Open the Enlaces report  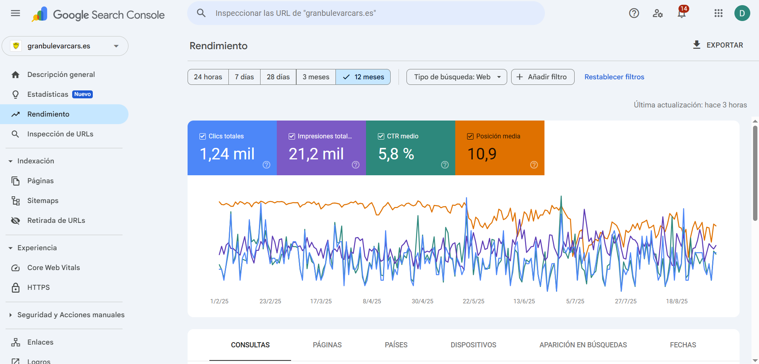point(40,342)
